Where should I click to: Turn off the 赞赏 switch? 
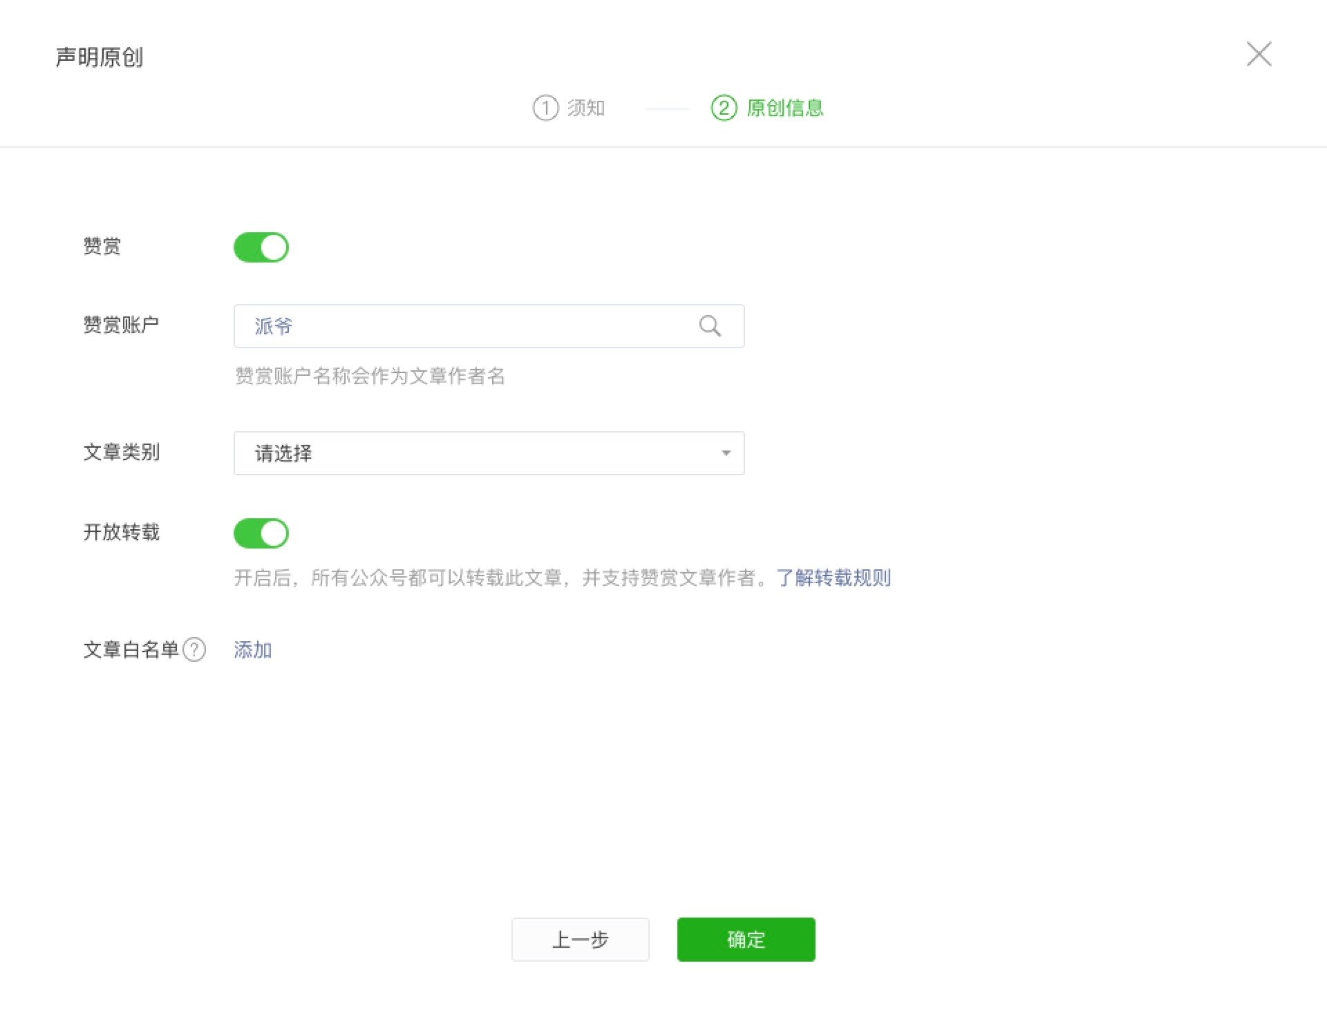(261, 247)
